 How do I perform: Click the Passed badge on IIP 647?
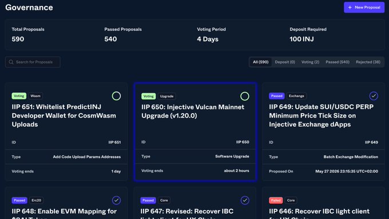(x=148, y=200)
